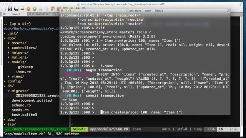Click the Open file icon in MacVim toolbar
This screenshot has width=246, height=138.
pyautogui.click(x=5, y=9)
